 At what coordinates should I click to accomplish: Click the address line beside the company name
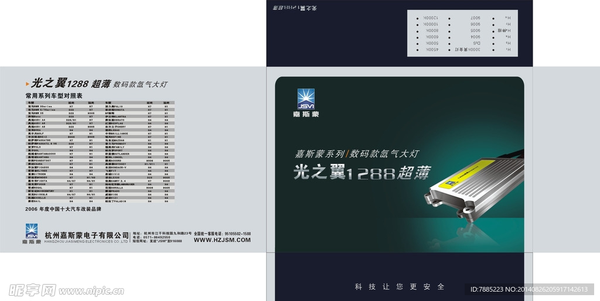pyautogui.click(x=162, y=233)
